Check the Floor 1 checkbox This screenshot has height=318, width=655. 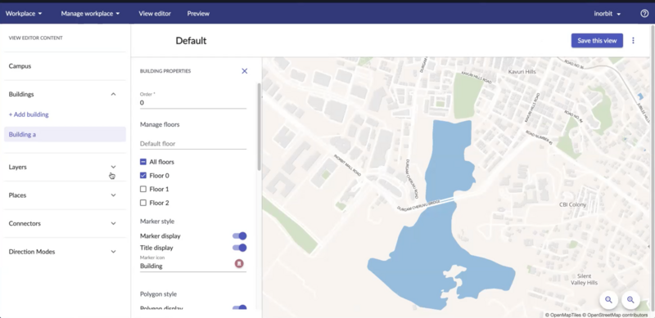(x=143, y=189)
